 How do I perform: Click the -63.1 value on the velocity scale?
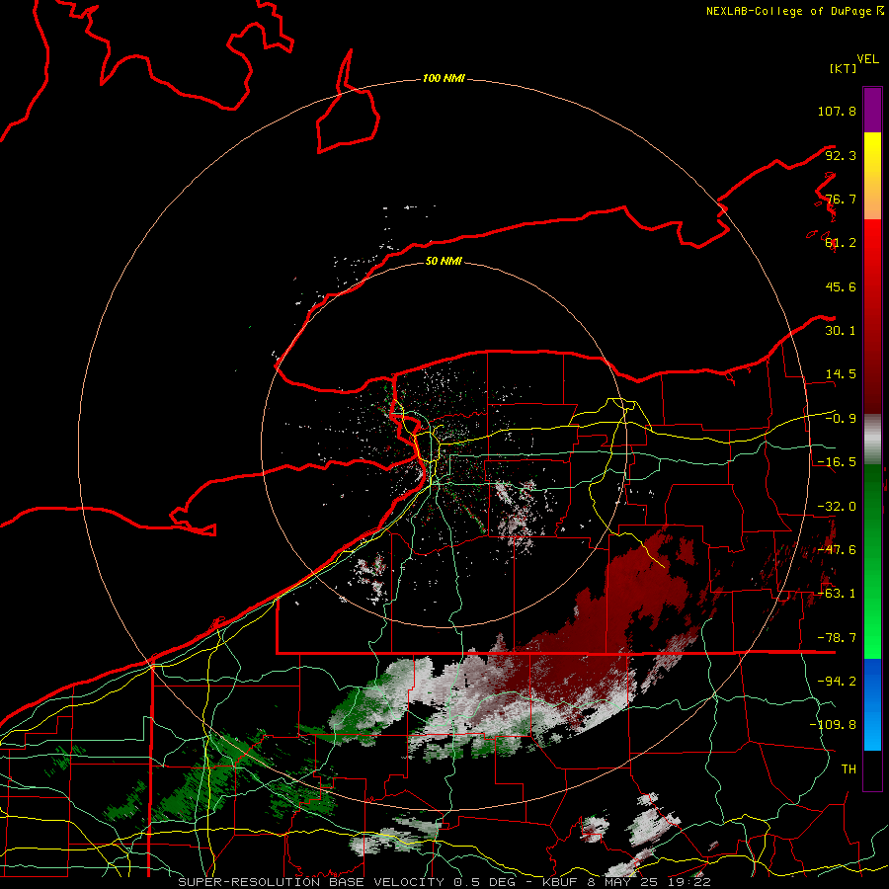(x=837, y=594)
